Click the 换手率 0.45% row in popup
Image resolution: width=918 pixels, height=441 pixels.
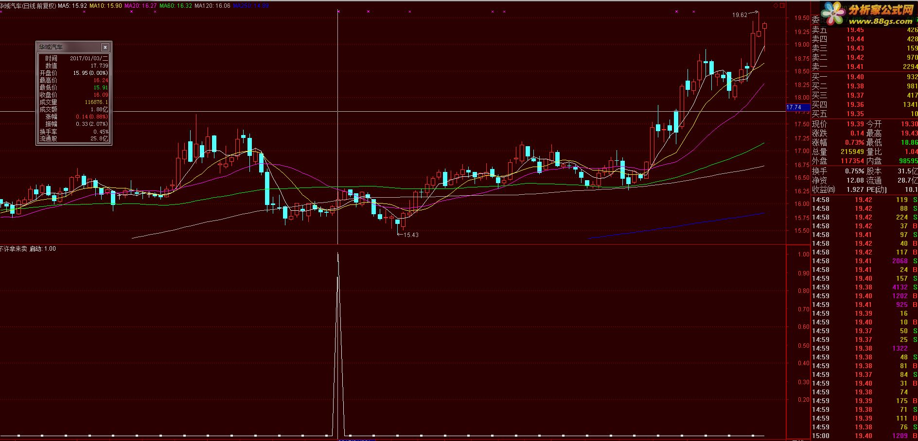(74, 132)
